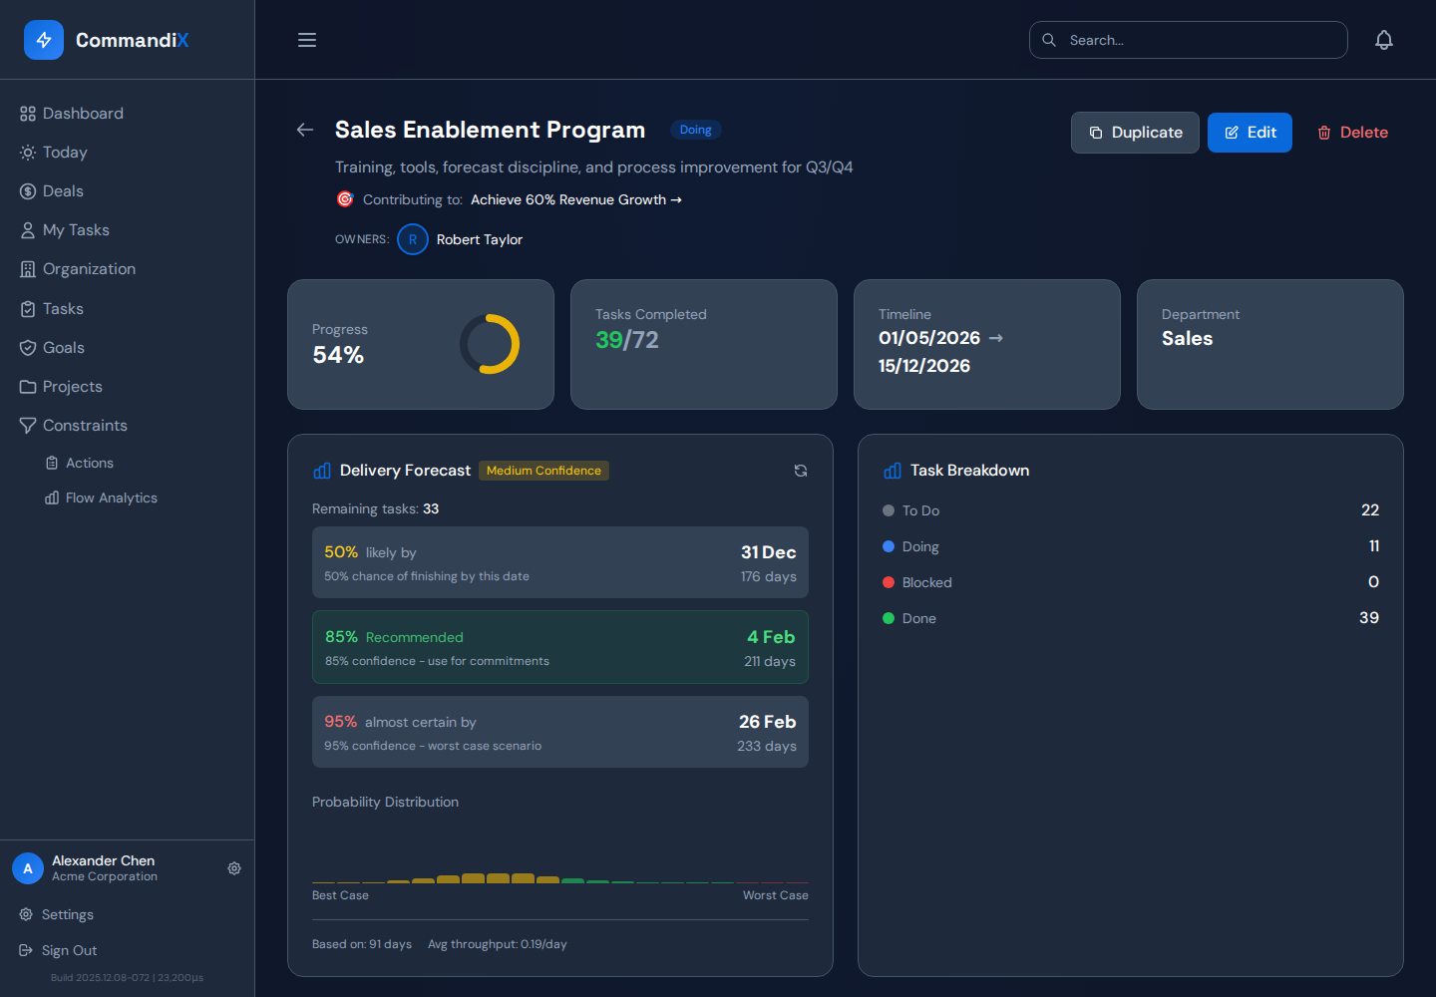The image size is (1436, 997).
Task: Click the 26 Feb worst-case date
Action: pyautogui.click(x=767, y=722)
